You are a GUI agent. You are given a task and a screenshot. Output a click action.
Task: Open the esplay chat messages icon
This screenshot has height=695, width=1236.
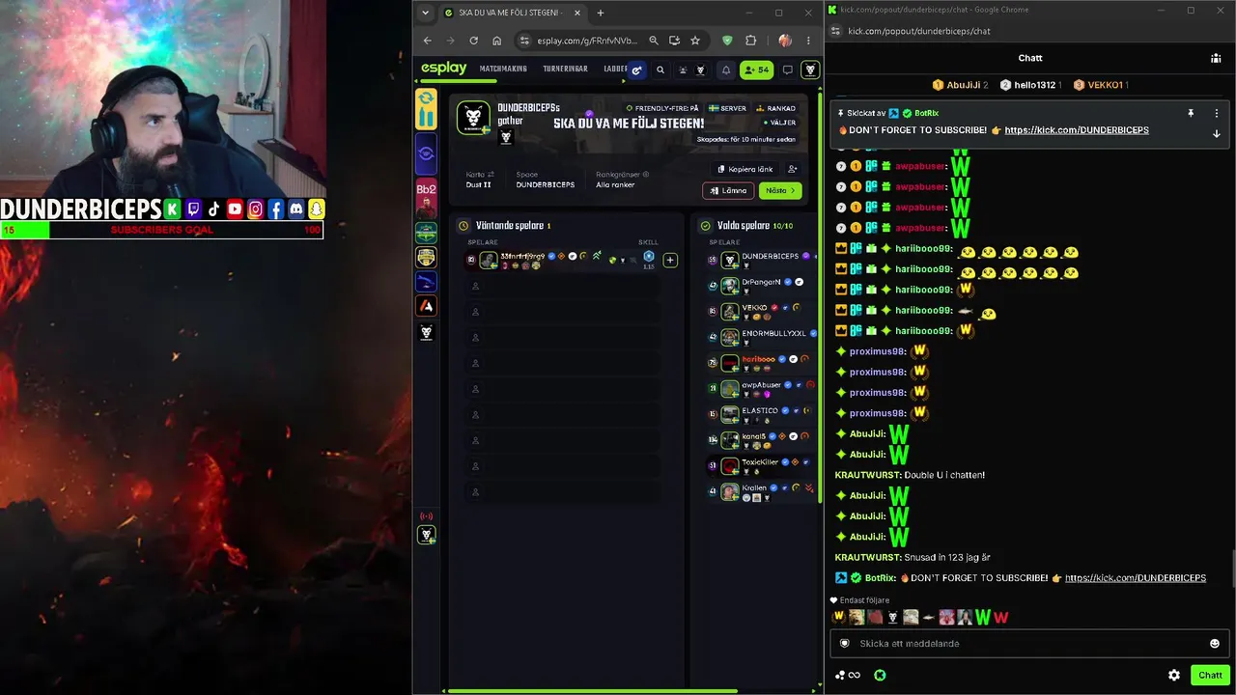click(787, 69)
